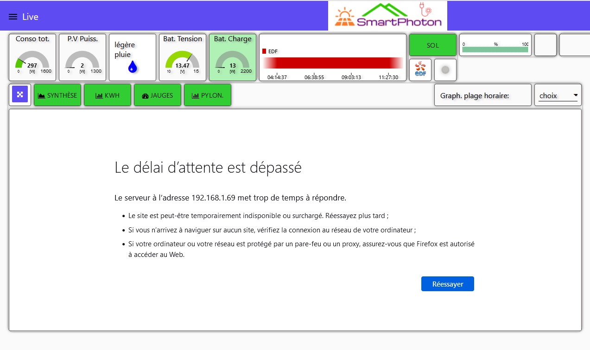This screenshot has height=350, width=590.
Task: Click the red EDF timeline bar
Action: click(333, 63)
